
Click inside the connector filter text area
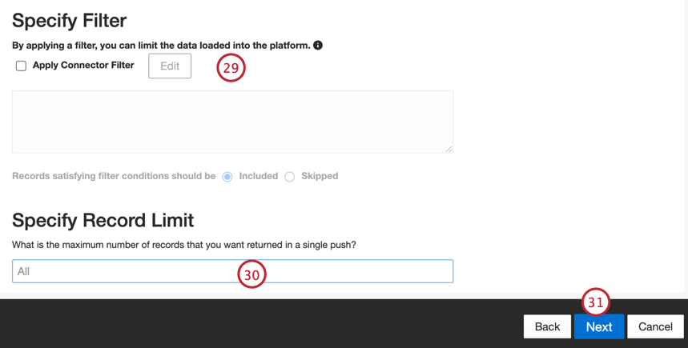(232, 121)
